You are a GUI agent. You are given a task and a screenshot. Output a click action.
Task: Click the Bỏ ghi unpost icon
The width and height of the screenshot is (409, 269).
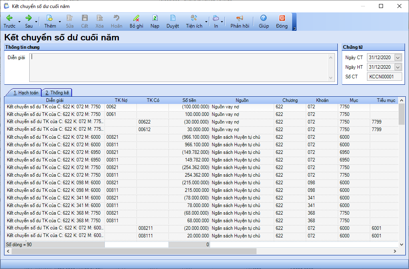coord(136,18)
